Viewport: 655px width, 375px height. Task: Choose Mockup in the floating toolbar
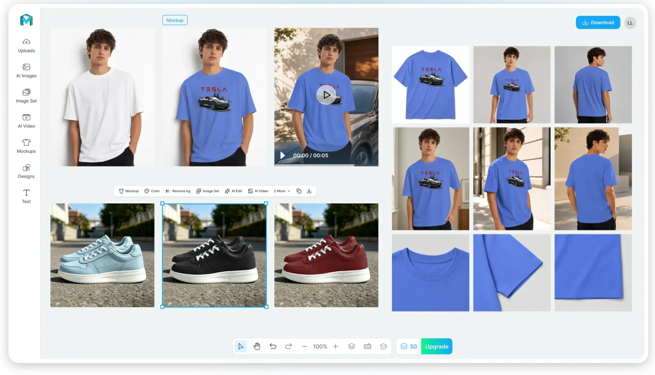click(x=129, y=191)
